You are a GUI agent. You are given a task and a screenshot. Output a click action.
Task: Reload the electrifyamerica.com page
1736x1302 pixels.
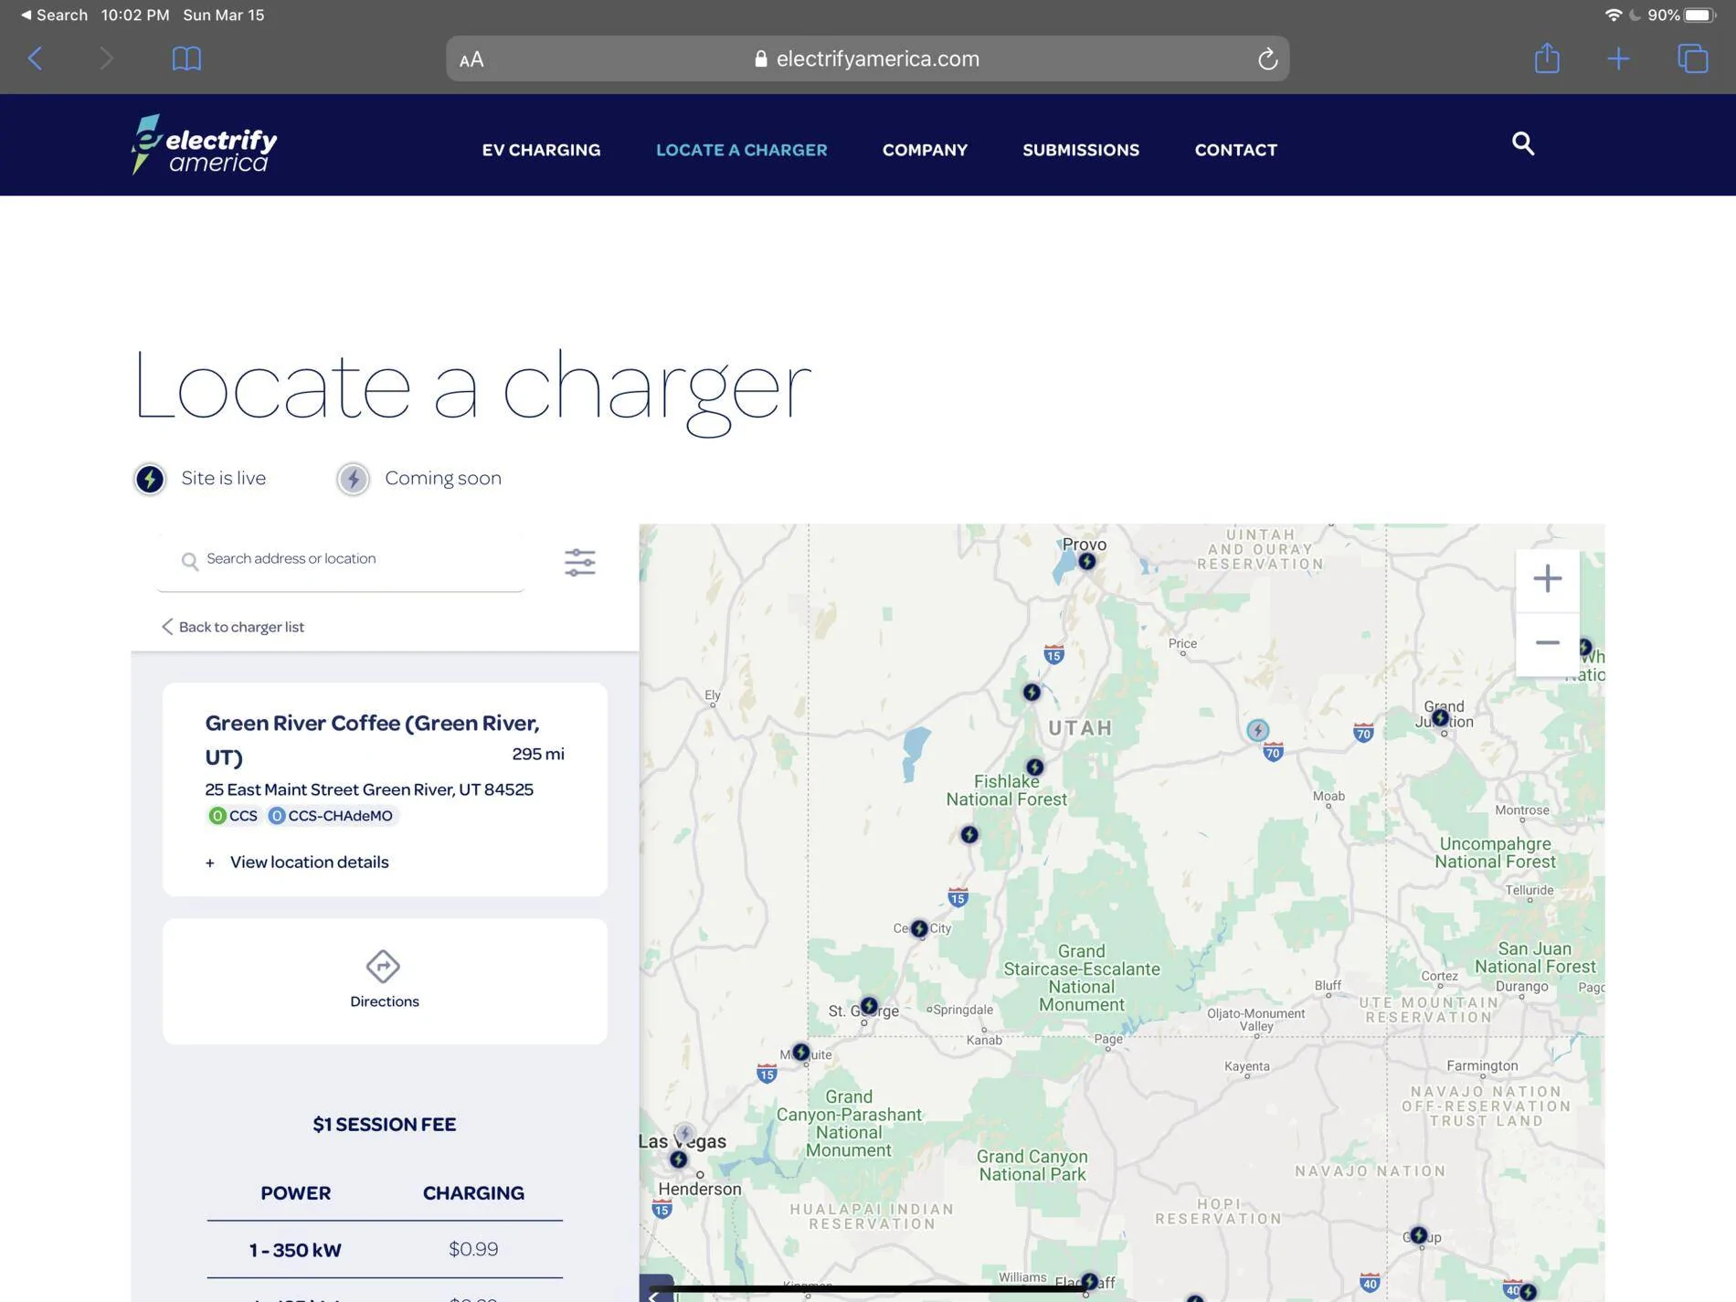point(1266,58)
